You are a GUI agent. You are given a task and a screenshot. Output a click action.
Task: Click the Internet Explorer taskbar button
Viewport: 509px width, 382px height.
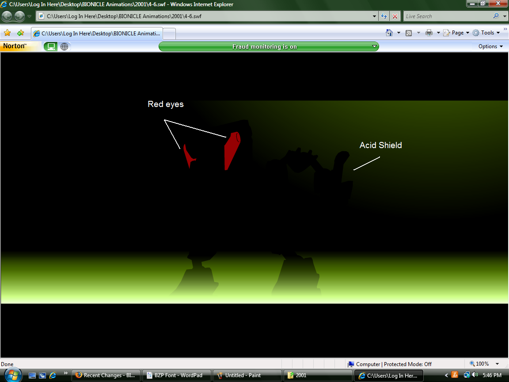pos(388,375)
